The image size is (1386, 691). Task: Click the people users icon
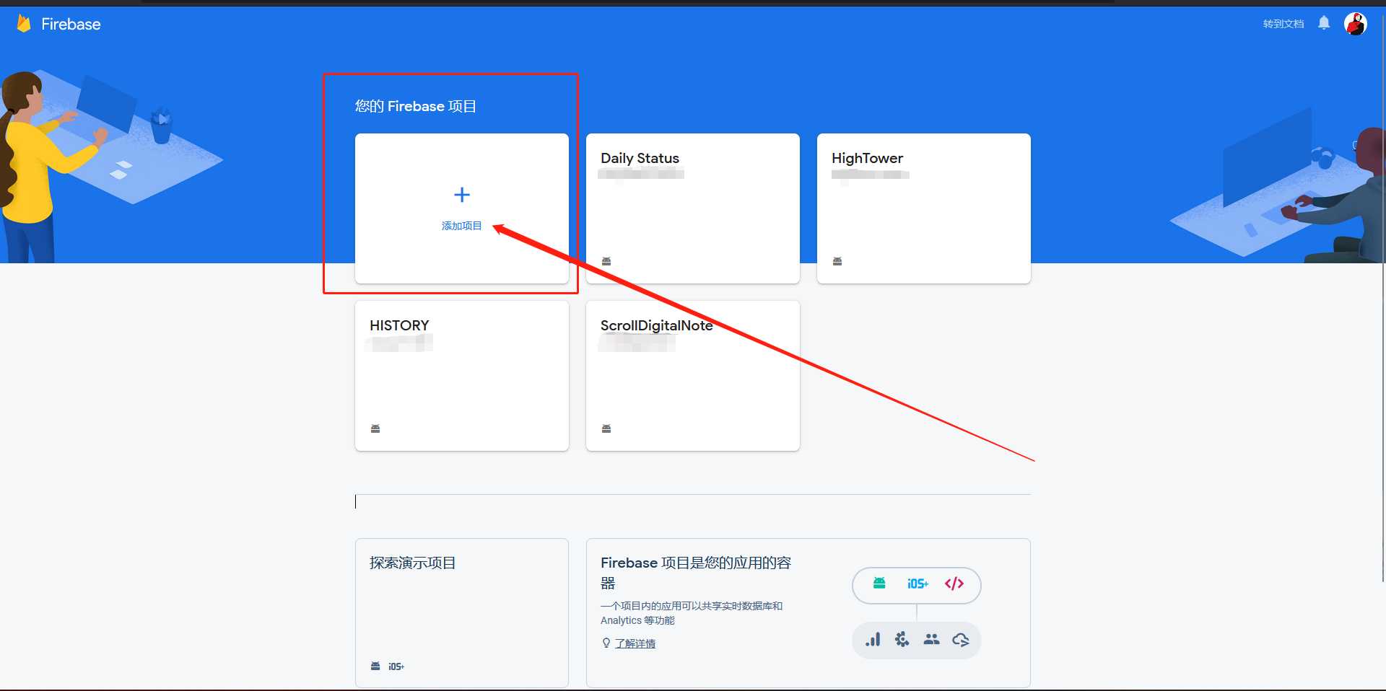pos(931,639)
